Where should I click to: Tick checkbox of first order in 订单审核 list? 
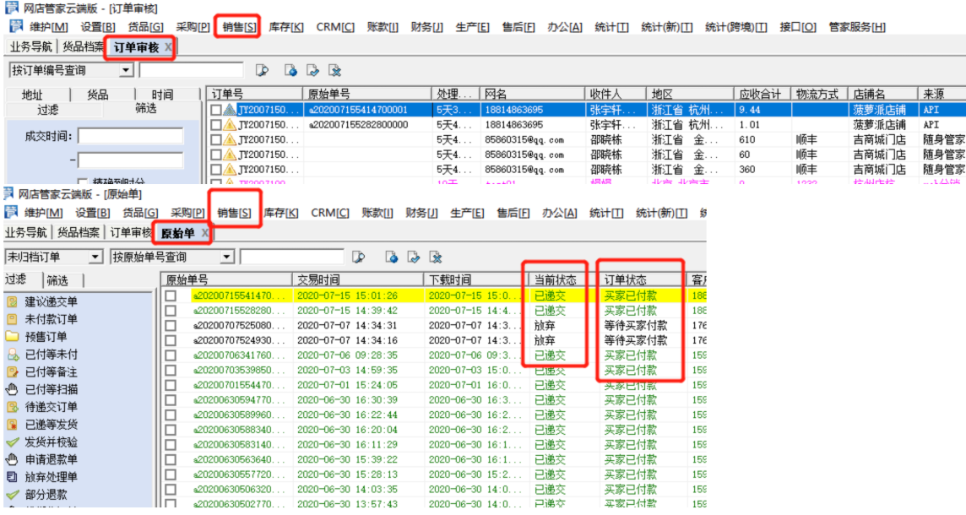click(x=216, y=110)
